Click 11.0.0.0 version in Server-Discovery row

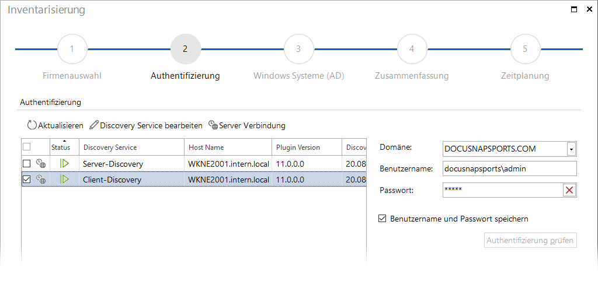[307, 164]
